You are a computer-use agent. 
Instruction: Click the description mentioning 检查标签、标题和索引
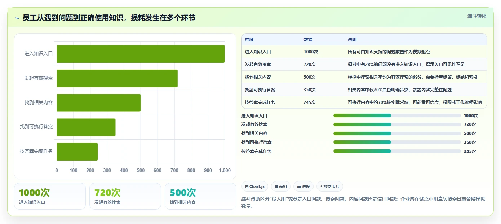[x=413, y=77]
